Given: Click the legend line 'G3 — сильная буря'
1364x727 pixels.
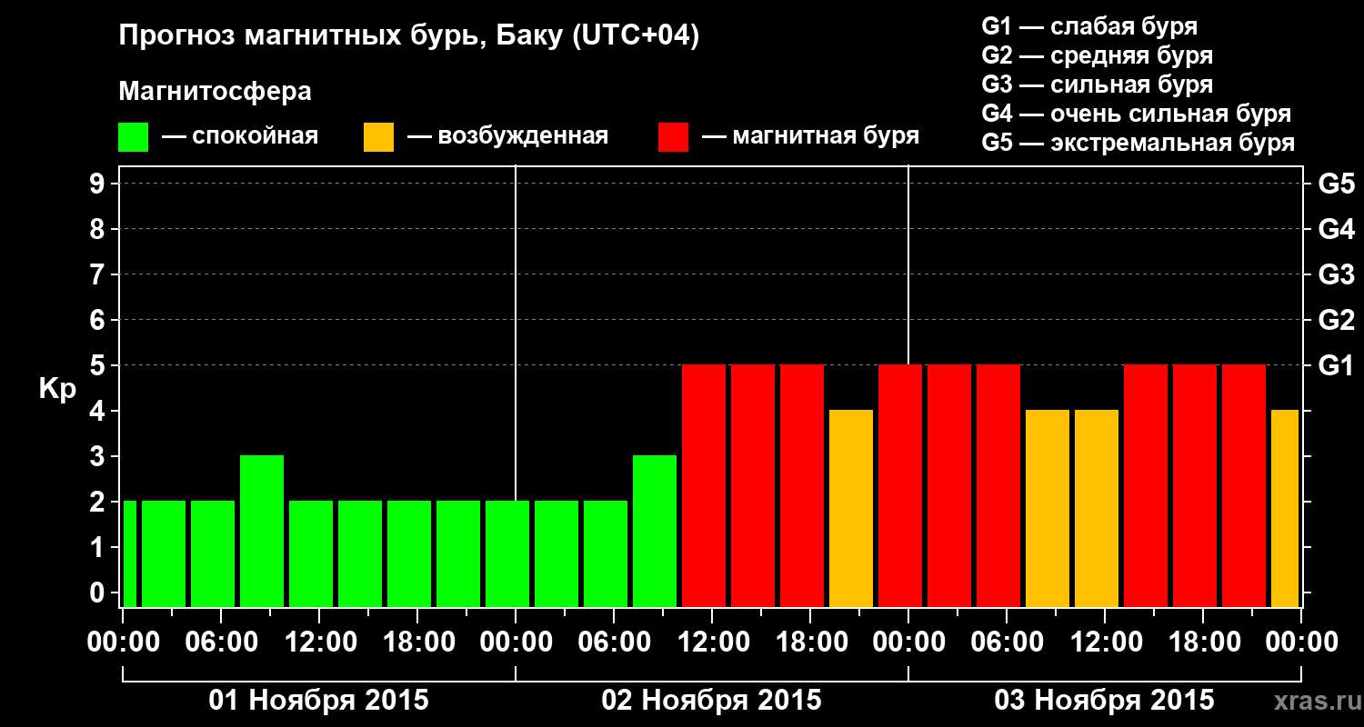Looking at the screenshot, I should [1097, 85].
